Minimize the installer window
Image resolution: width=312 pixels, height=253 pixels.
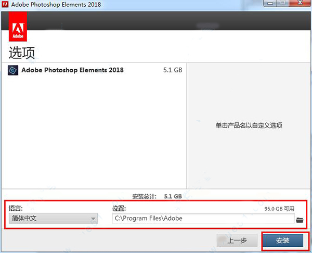pyautogui.click(x=270, y=3)
